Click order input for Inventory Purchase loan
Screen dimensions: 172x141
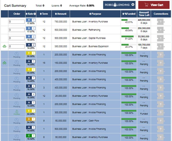(x=17, y=22)
